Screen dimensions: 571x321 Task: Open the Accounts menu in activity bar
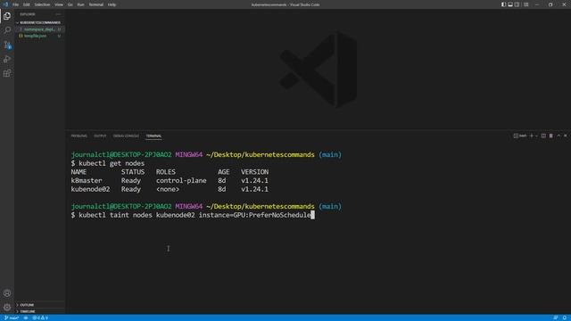coord(7,293)
